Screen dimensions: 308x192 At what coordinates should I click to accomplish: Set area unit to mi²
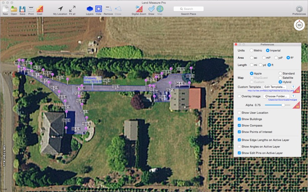click(x=264, y=58)
